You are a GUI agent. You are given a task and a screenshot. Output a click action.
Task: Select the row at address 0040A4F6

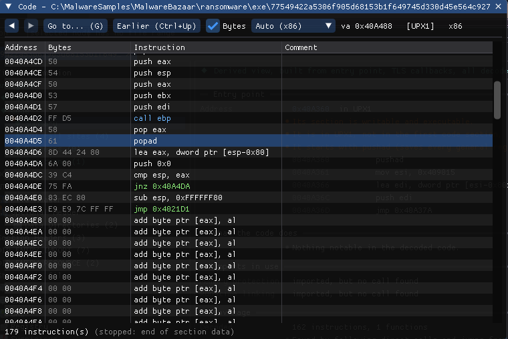(249, 300)
